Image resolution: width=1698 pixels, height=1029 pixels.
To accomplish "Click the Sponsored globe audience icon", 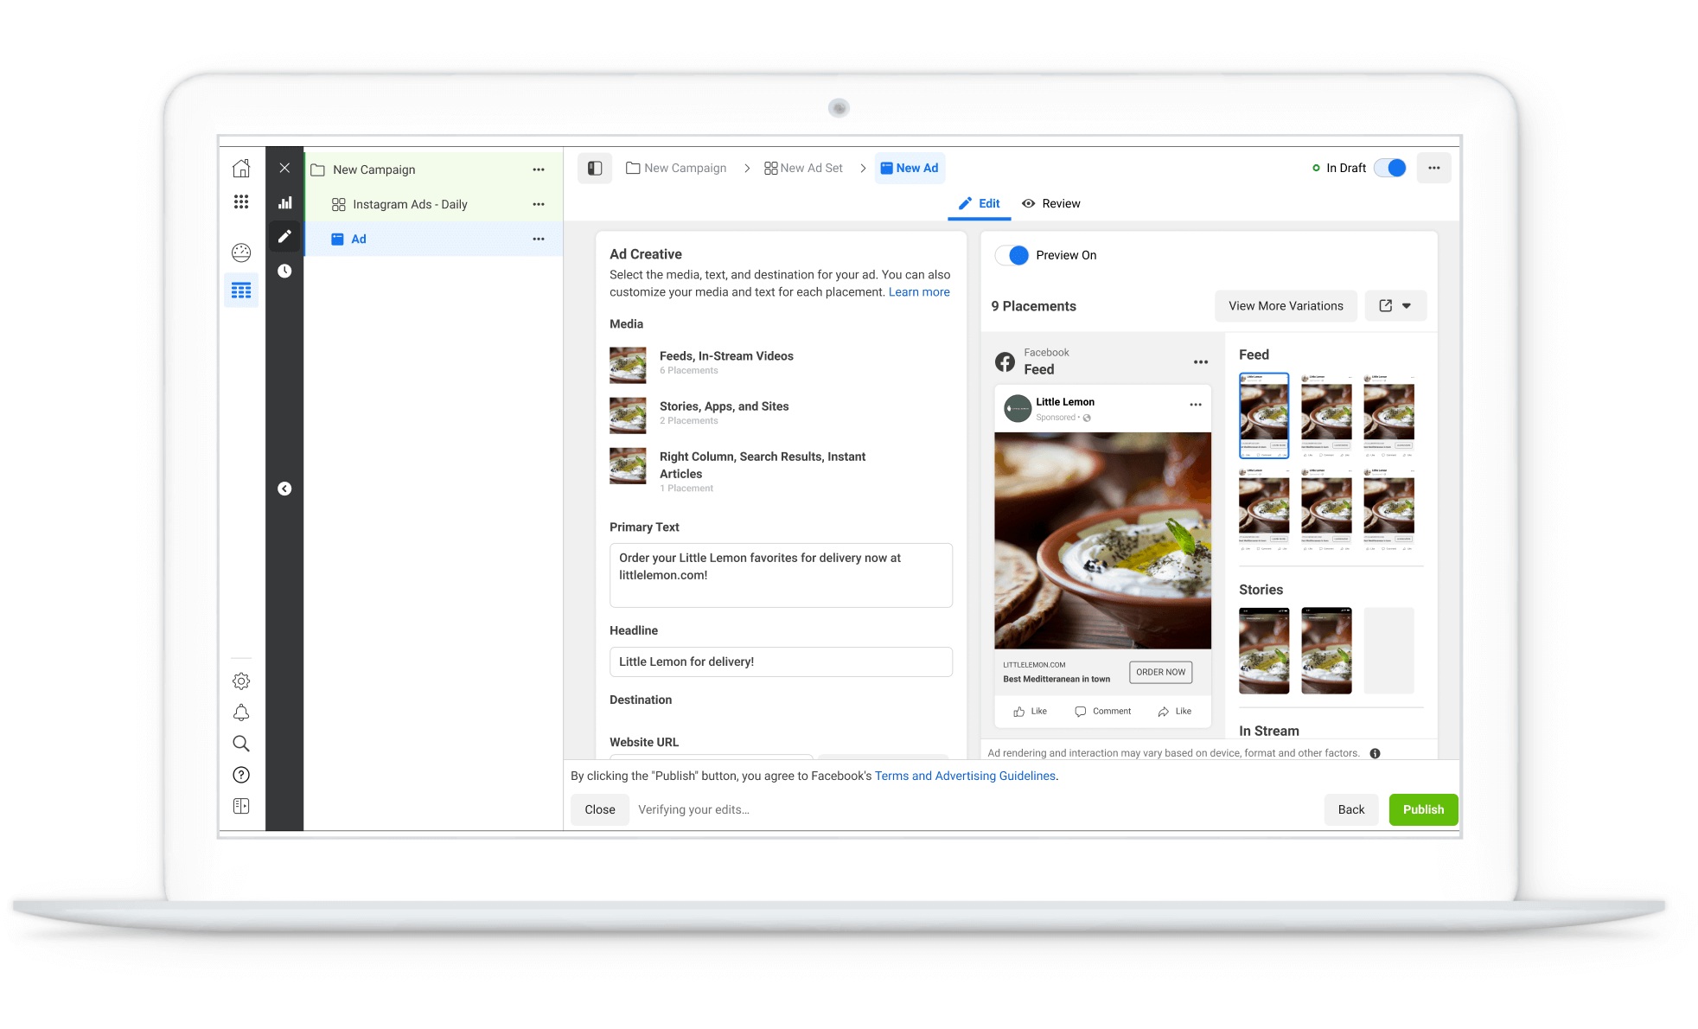I will (1087, 418).
